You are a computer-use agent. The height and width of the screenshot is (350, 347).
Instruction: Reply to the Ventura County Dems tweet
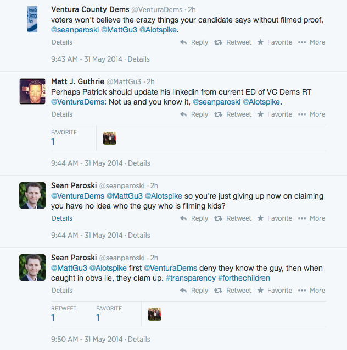point(194,42)
